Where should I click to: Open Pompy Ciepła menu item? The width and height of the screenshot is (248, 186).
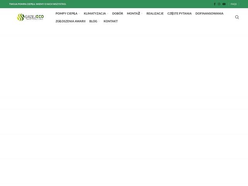click(66, 14)
